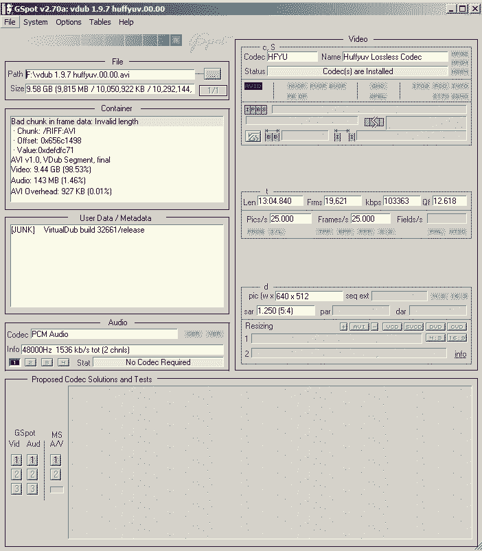This screenshot has height=551, width=482.
Task: Select audio stream 2 button
Action: tap(31, 362)
